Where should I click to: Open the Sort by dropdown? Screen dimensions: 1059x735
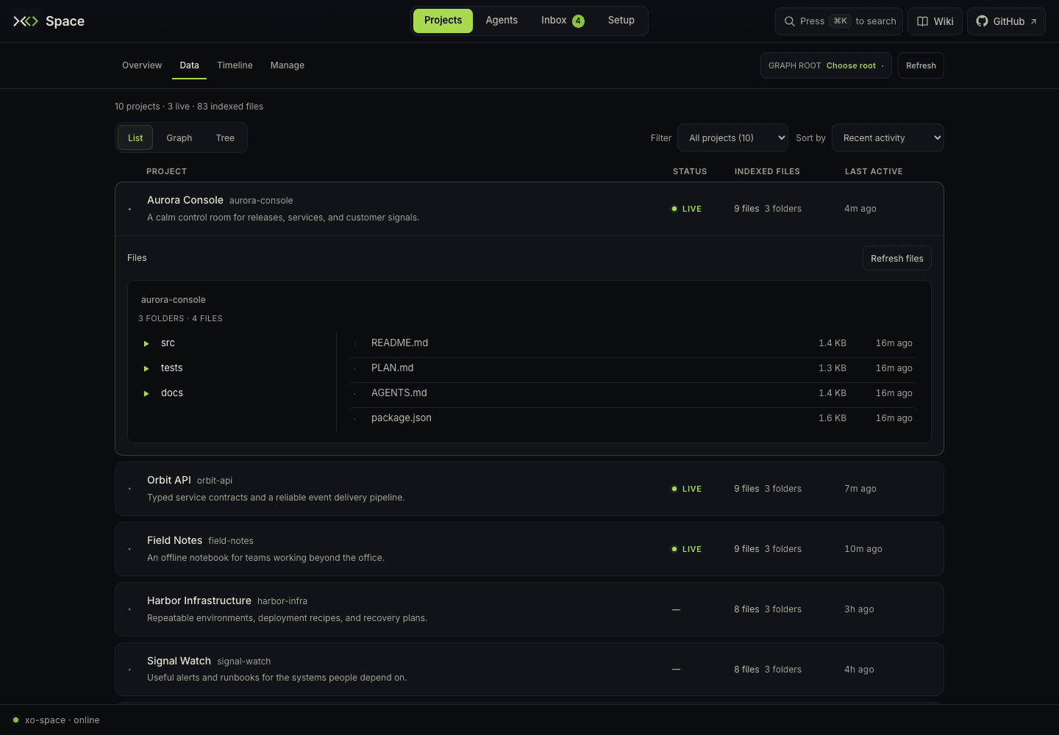click(x=888, y=137)
